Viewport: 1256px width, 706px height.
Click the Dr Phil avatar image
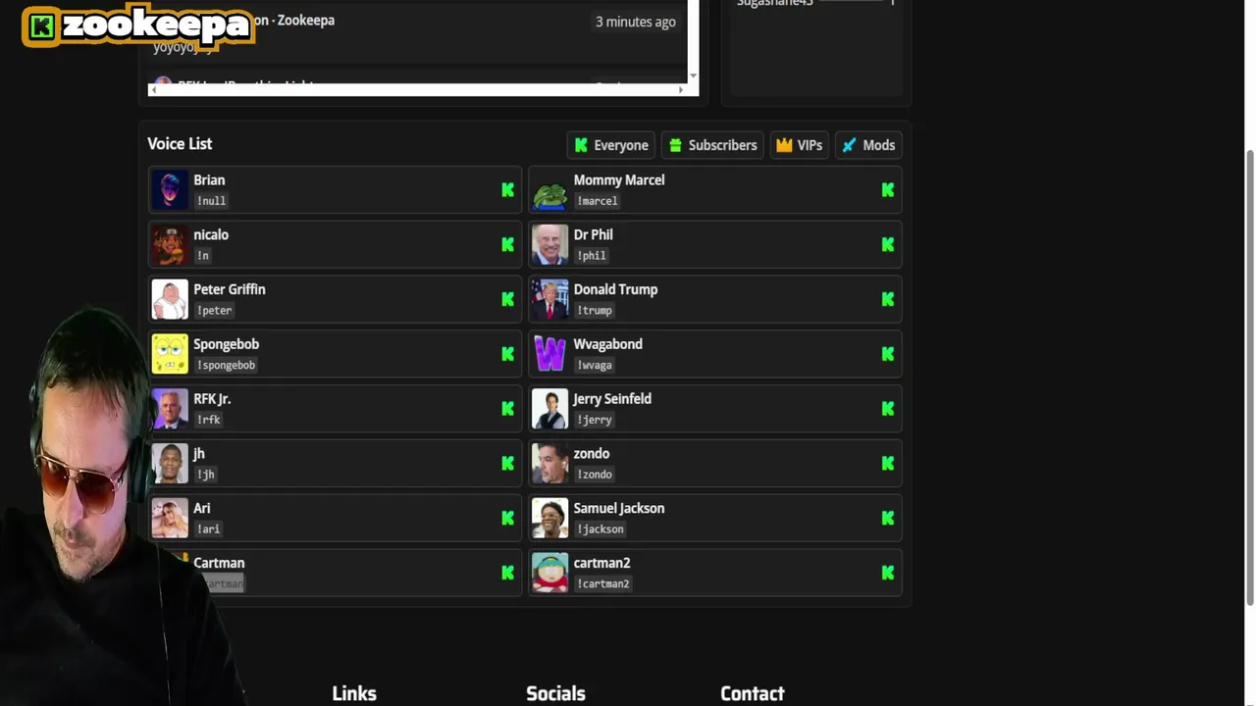point(549,245)
